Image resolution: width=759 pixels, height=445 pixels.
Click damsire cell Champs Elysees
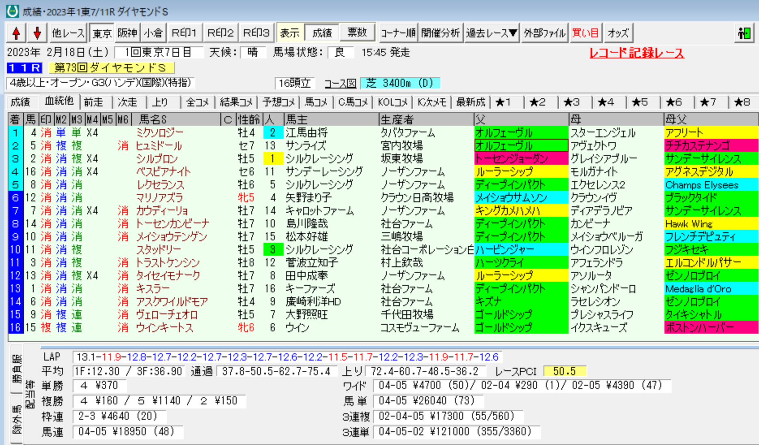click(x=711, y=185)
